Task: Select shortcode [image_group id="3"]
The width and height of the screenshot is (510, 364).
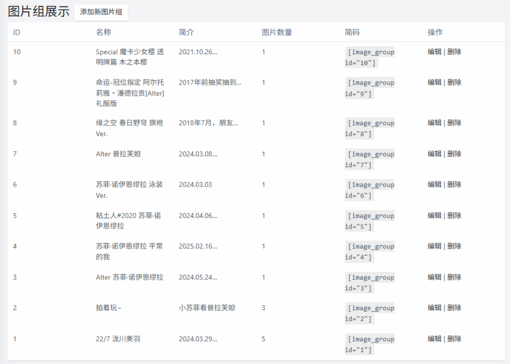Action: [370, 283]
